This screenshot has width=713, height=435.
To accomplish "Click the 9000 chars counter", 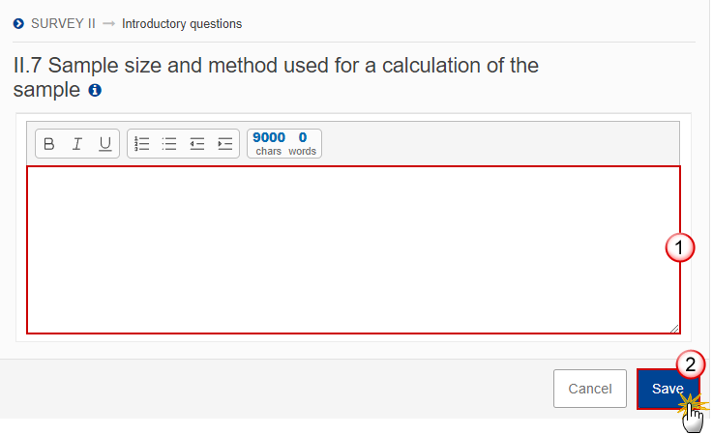I will click(269, 144).
